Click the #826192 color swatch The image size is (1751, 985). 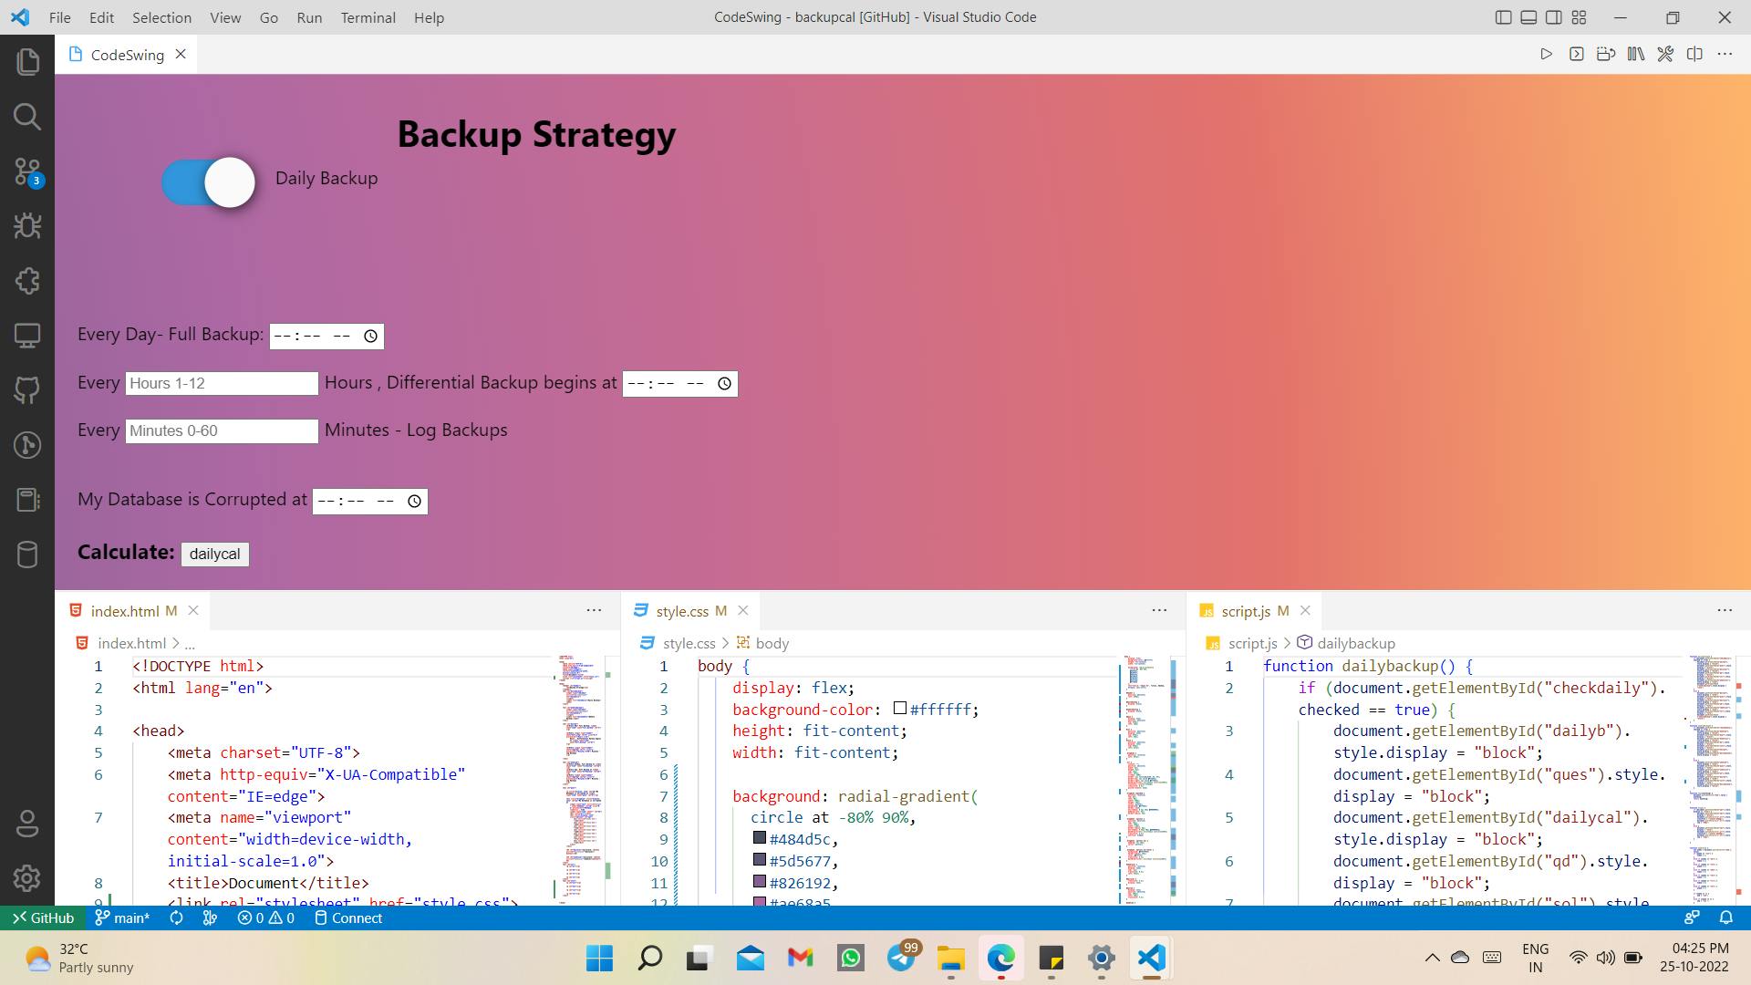pos(759,882)
